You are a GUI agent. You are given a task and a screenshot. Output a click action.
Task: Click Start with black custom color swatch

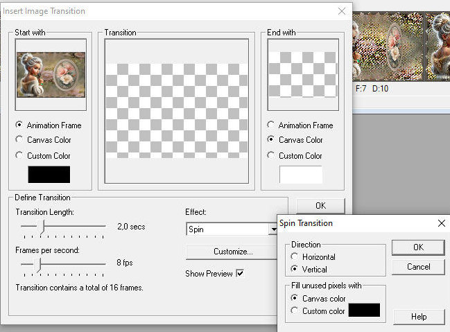tap(49, 175)
